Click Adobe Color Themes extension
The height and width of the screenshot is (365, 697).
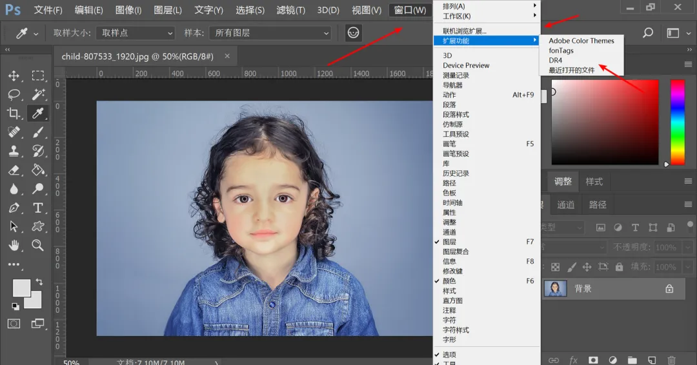(x=581, y=41)
